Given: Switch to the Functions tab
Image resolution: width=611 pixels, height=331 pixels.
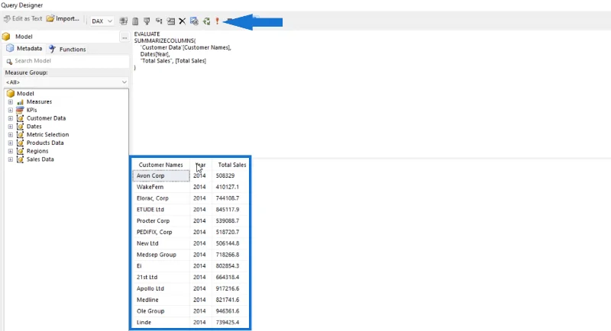Looking at the screenshot, I should pos(67,49).
